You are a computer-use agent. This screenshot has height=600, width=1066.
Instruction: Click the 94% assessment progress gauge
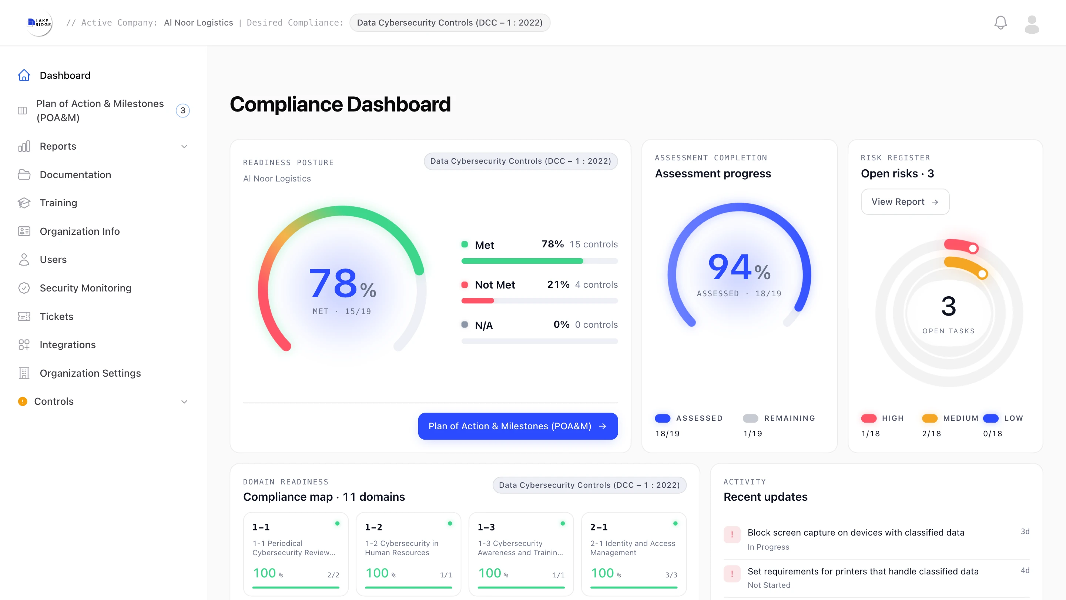(739, 265)
